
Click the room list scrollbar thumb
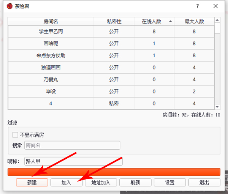[x=217, y=28]
